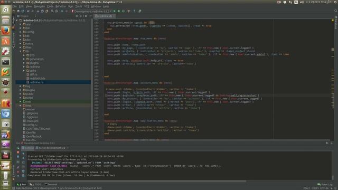Select the redmine.rb editor tab
Screen dimensions: 338x190
105,16
